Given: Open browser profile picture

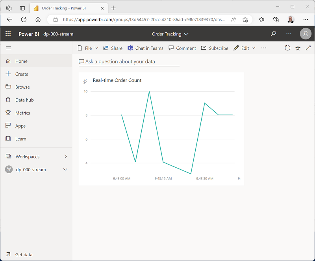Looking at the screenshot, I should [291, 20].
